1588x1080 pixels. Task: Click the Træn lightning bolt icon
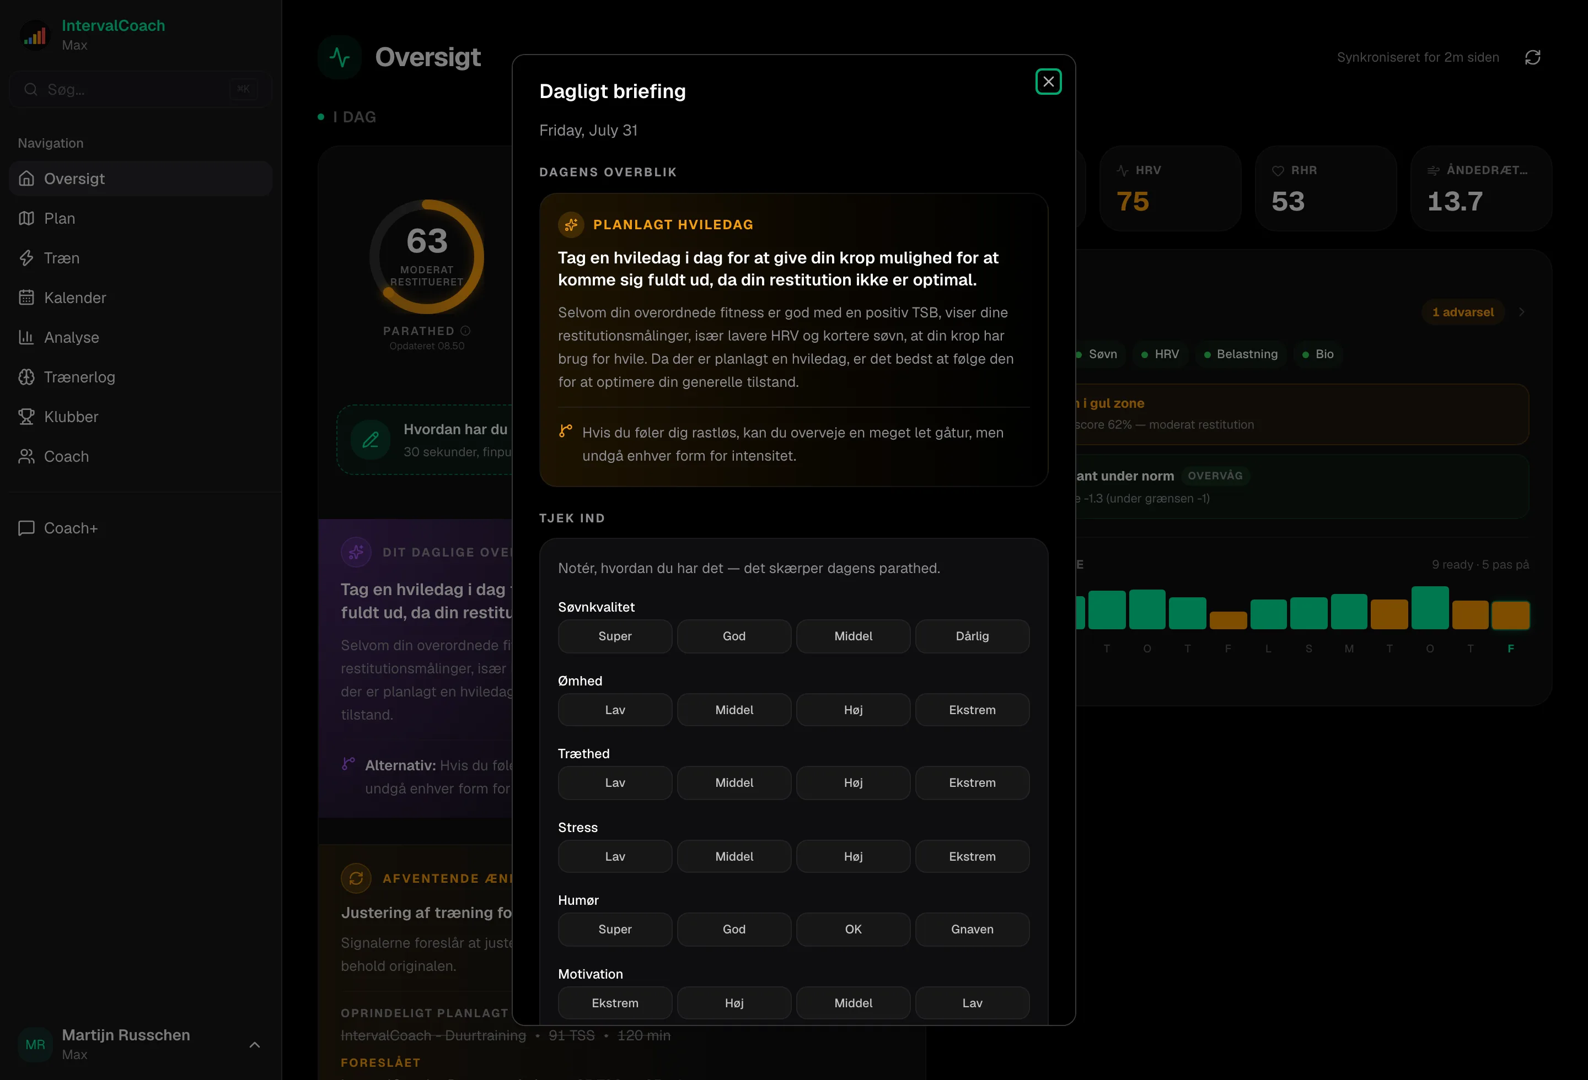pyautogui.click(x=26, y=258)
